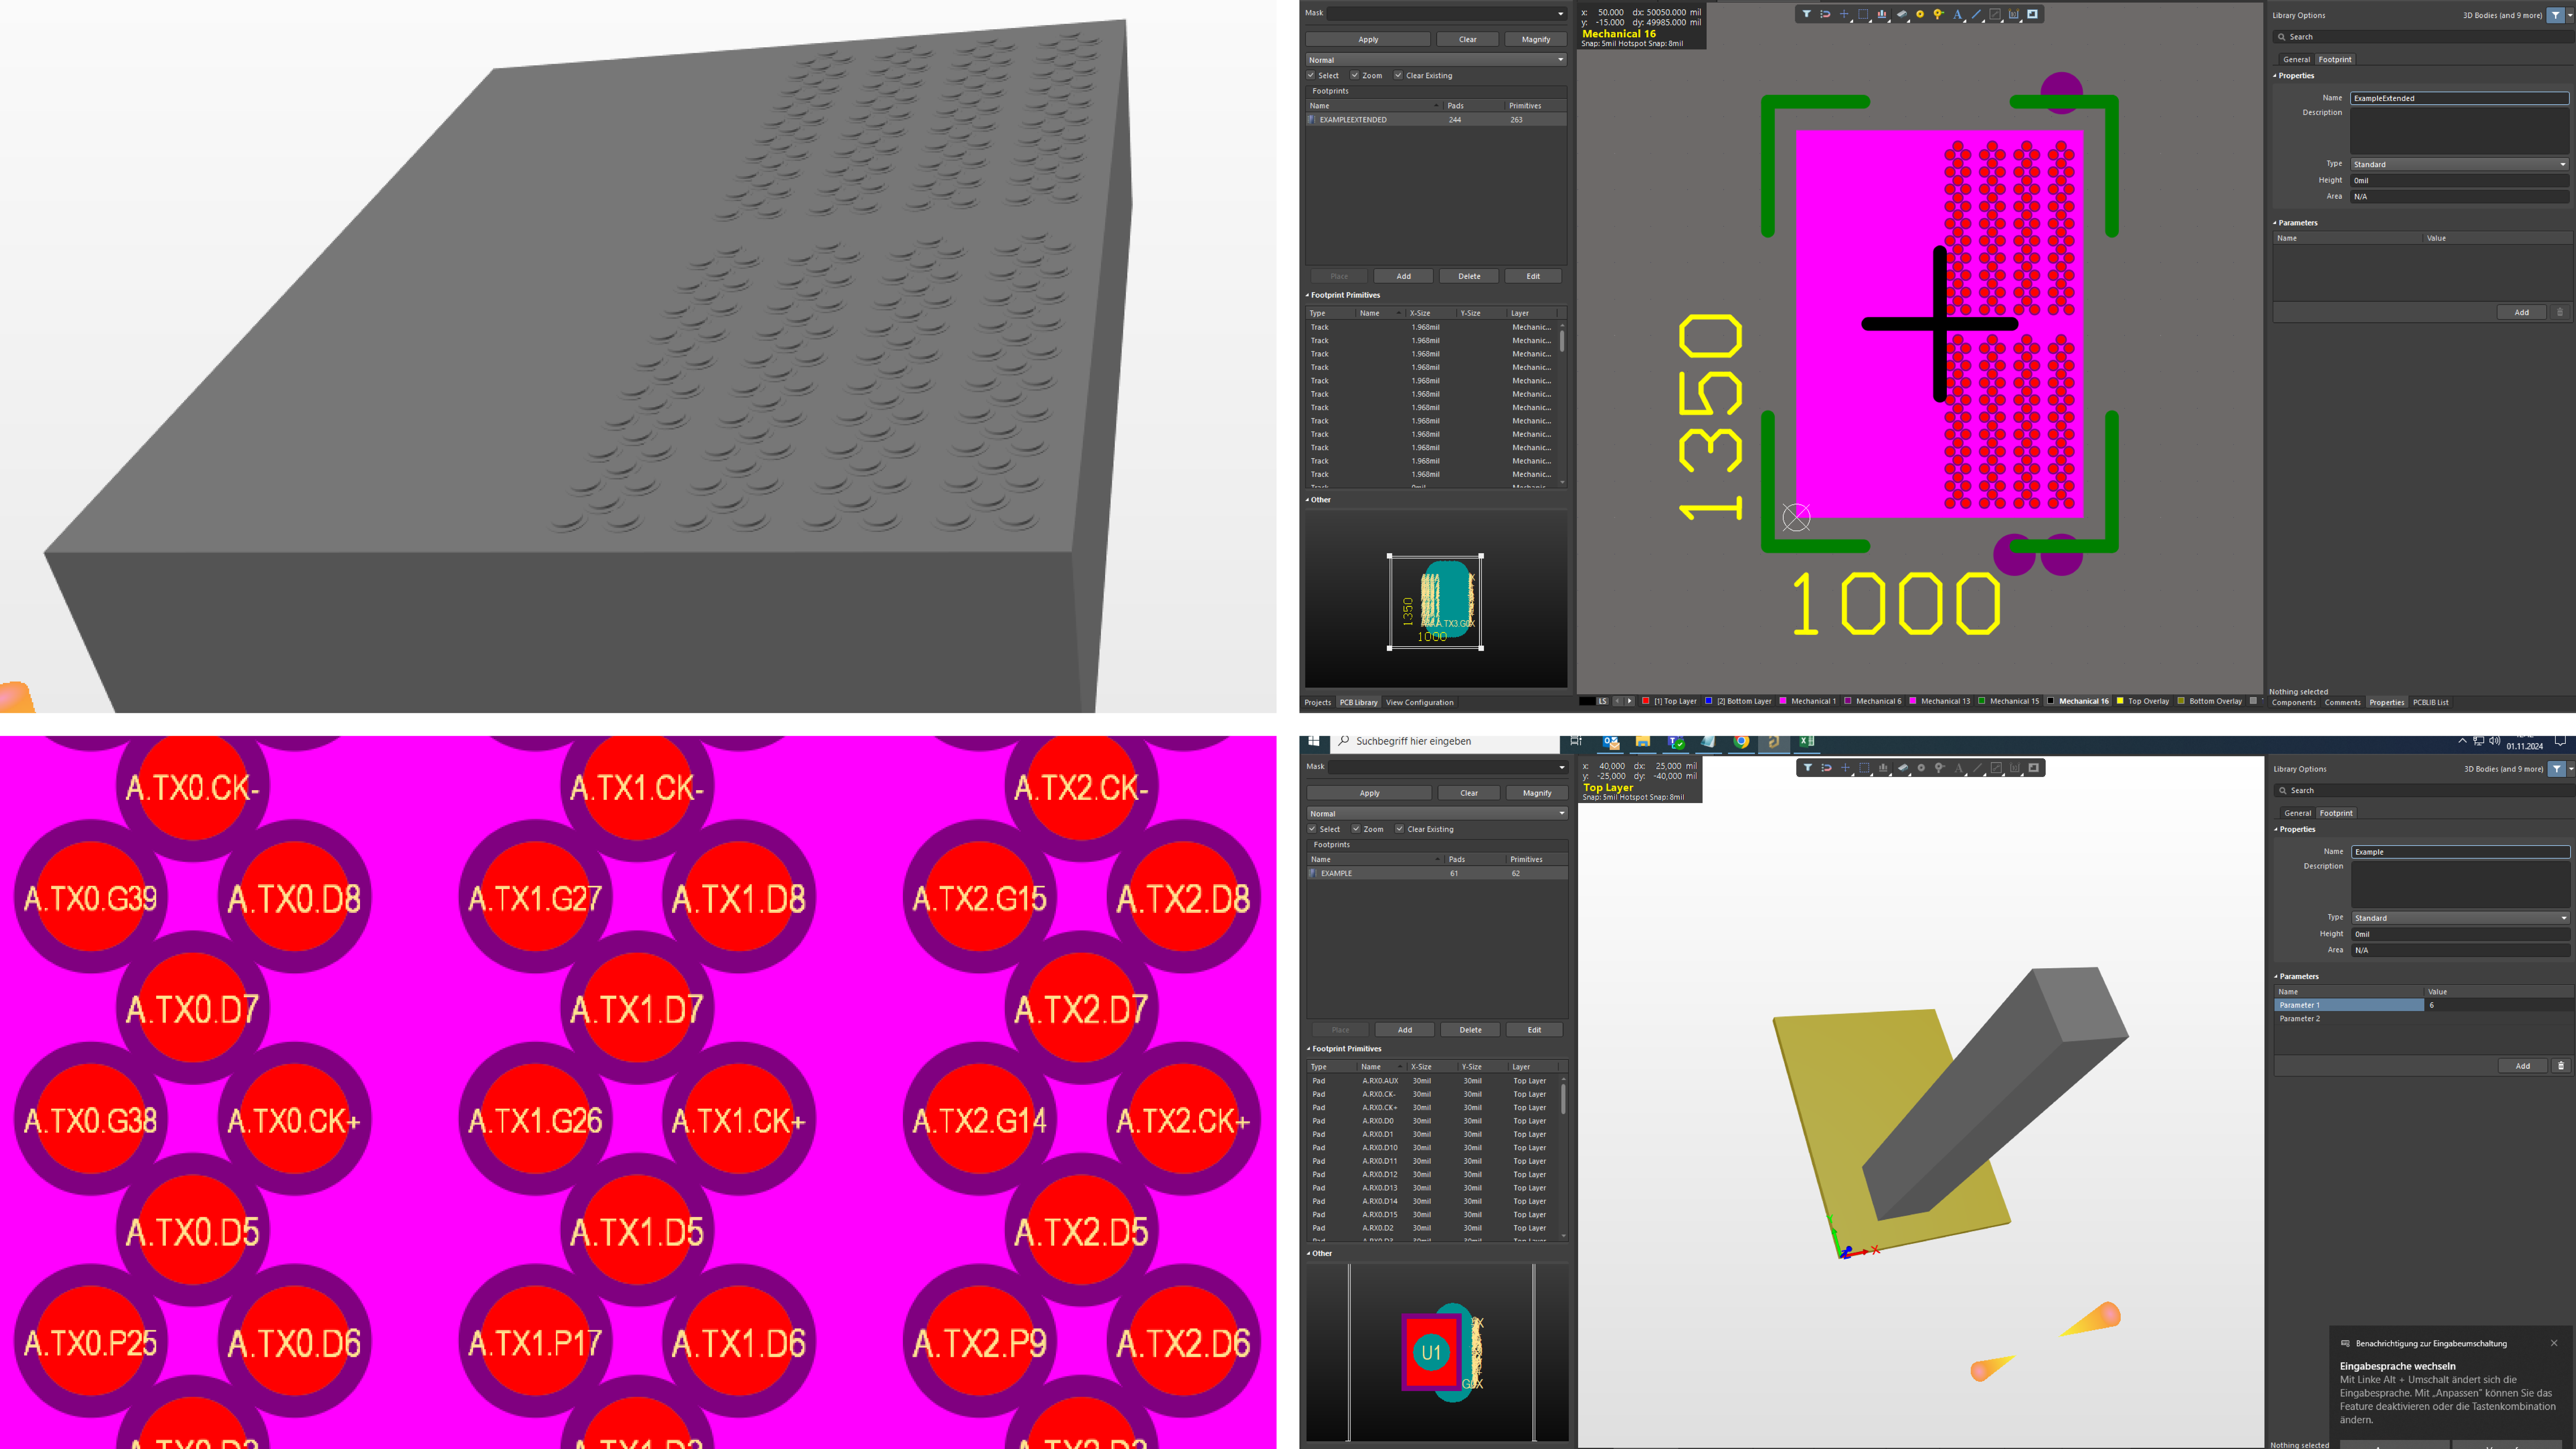This screenshot has height=1449, width=2576.
Task: Open the align objects tool in ExampleExtended toolbar
Action: pyautogui.click(x=1882, y=14)
